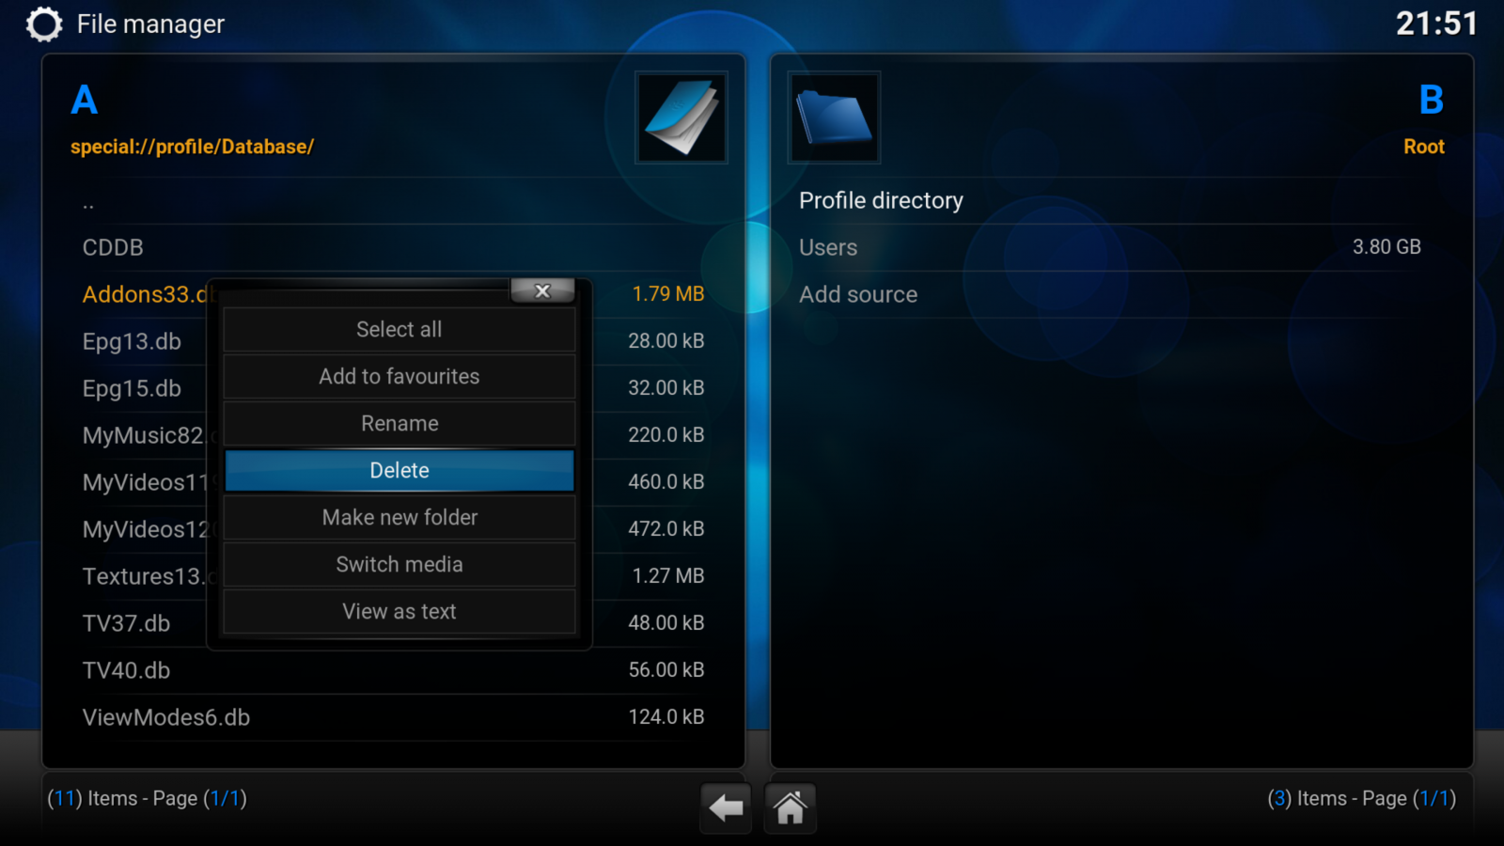Choose Rename in the context menu
Viewport: 1504px width, 846px height.
click(x=399, y=424)
